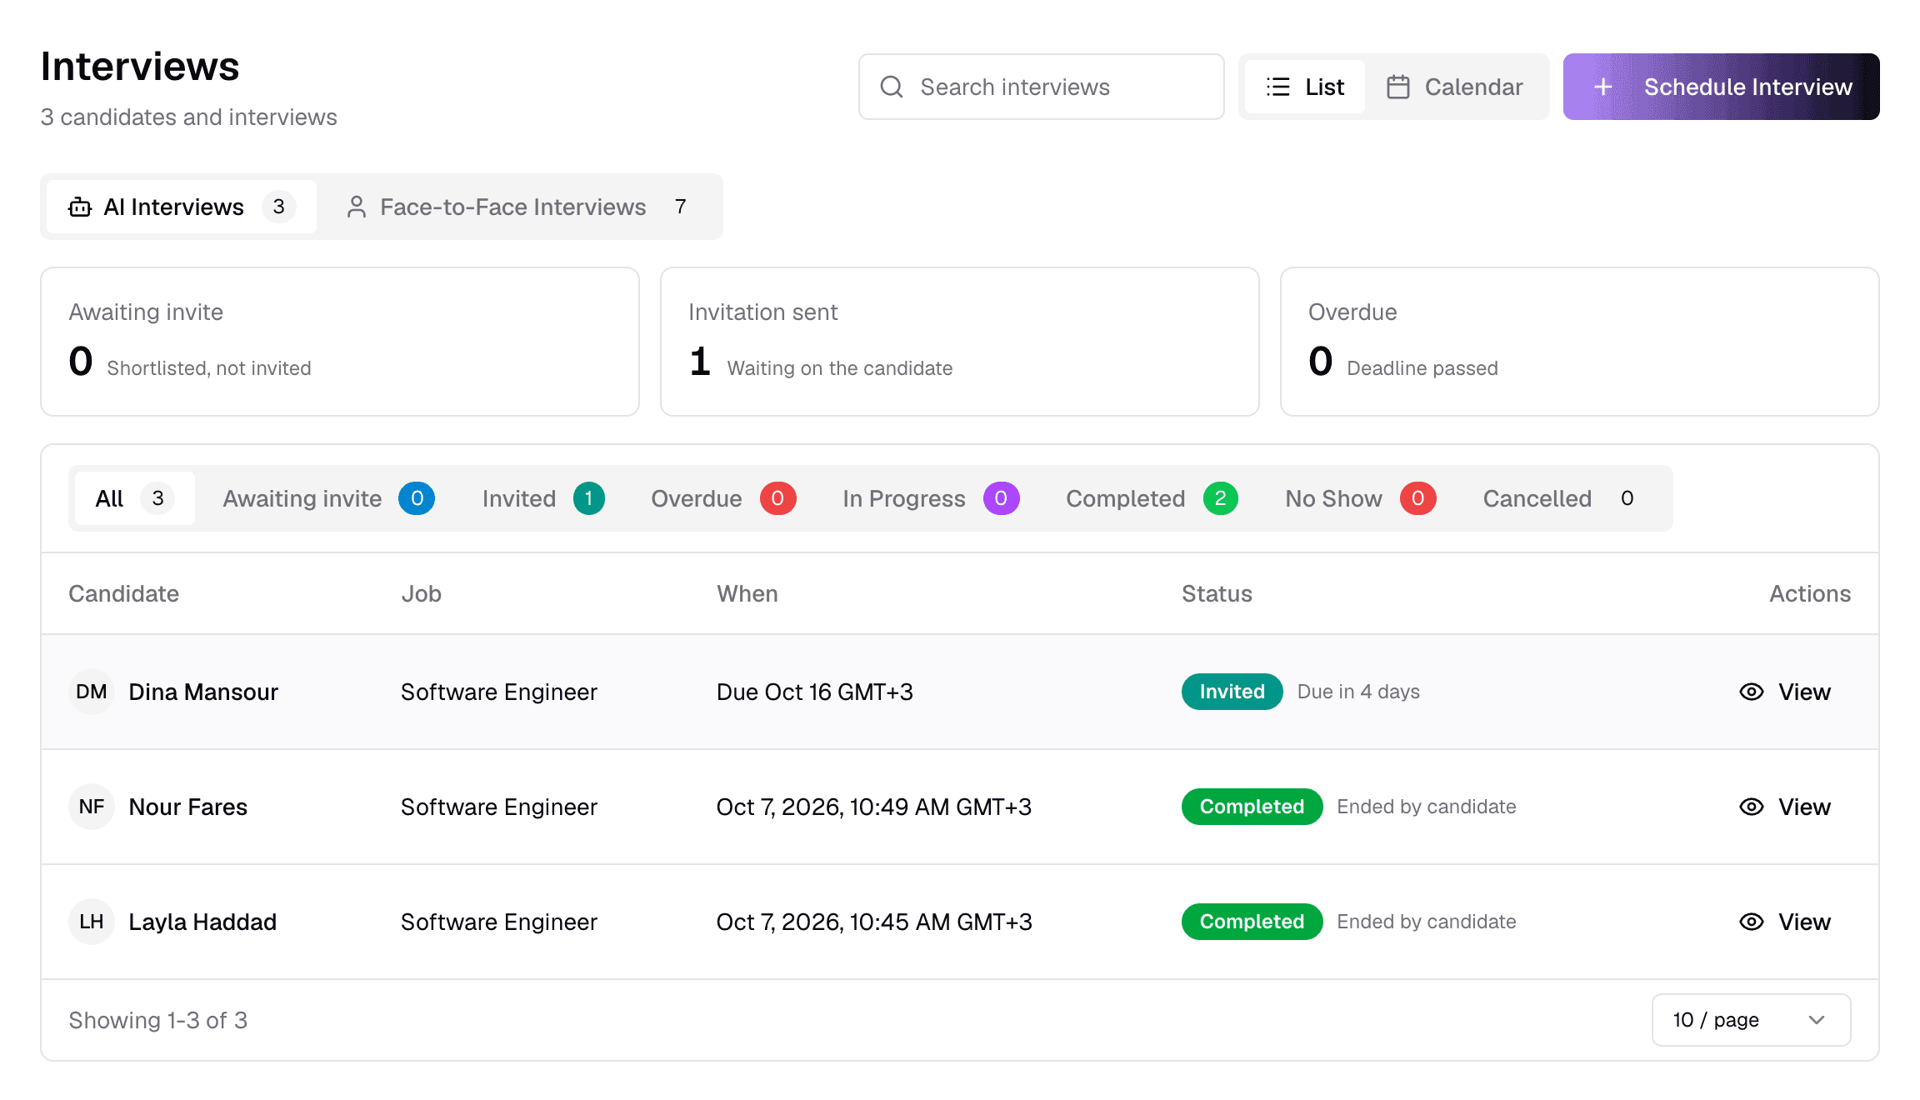
Task: Click 'Oct 7, 2026, 10:49 AM GMT+3' cell
Action: 874,807
